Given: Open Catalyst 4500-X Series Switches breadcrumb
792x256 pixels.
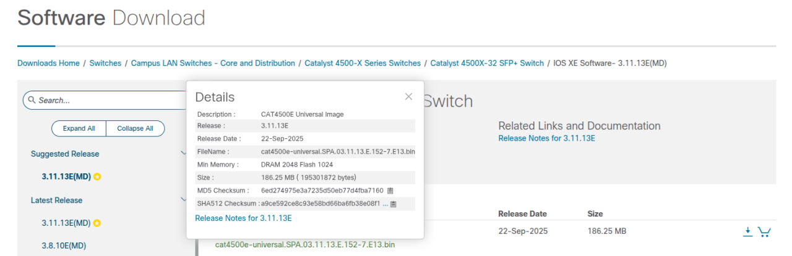Looking at the screenshot, I should click(363, 63).
